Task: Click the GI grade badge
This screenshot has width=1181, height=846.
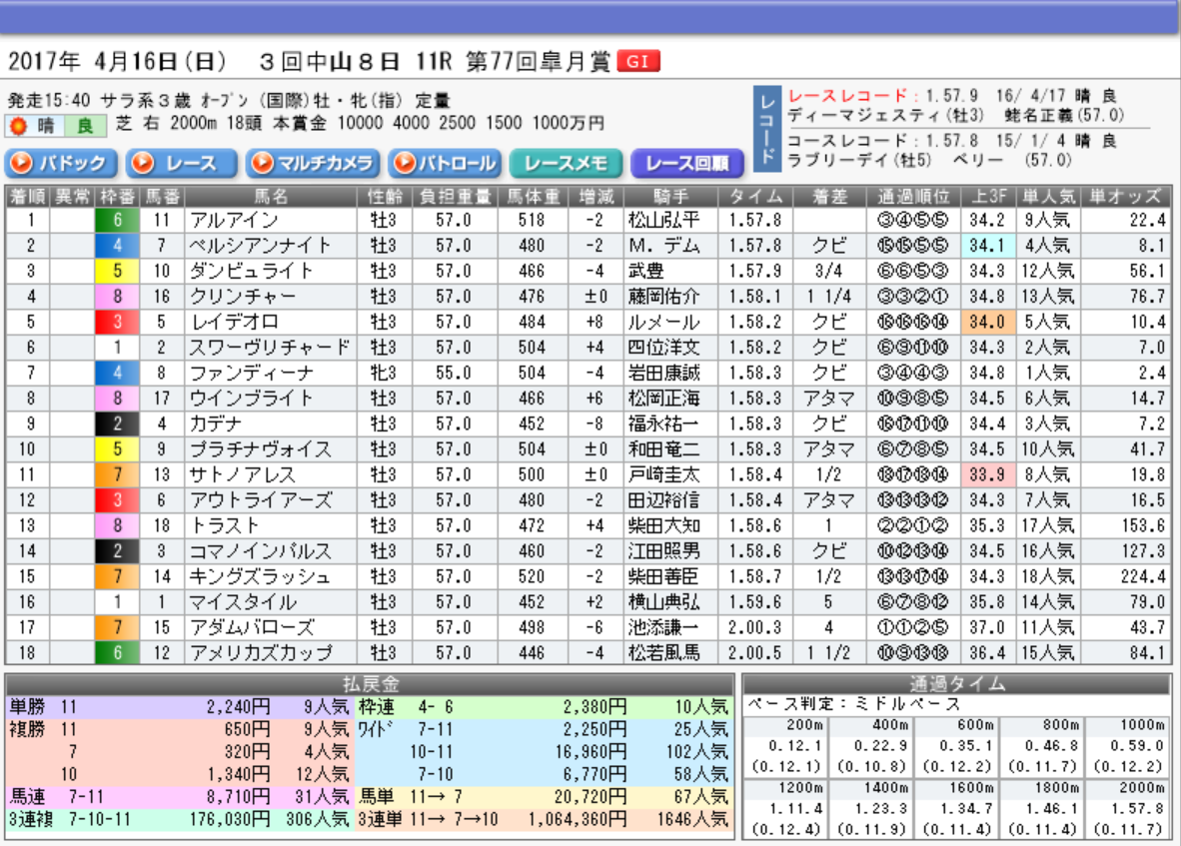Action: click(x=637, y=61)
